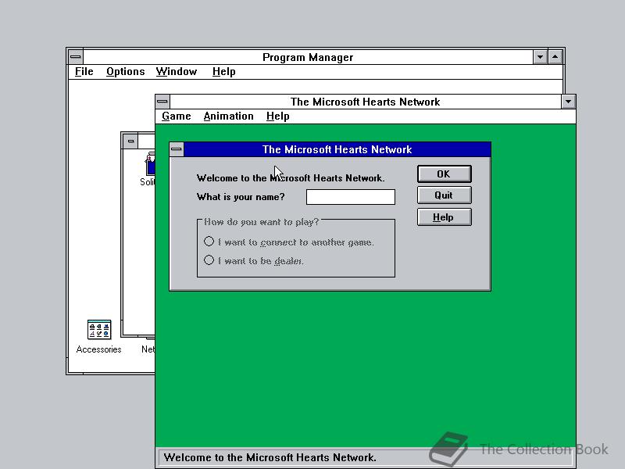625x469 pixels.
Task: Open the Accessories program group icon
Action: [99, 329]
